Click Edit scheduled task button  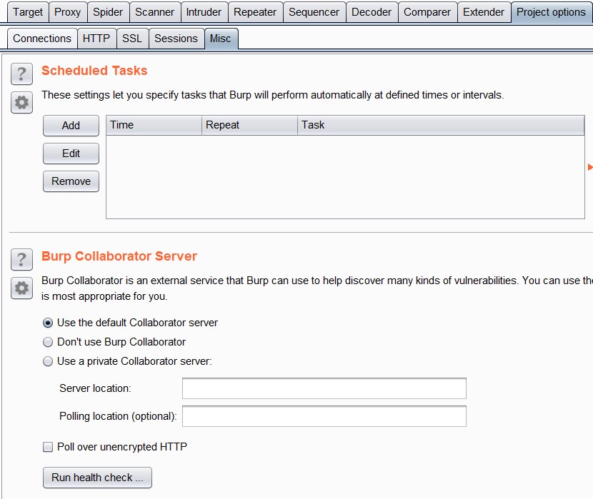pos(71,153)
